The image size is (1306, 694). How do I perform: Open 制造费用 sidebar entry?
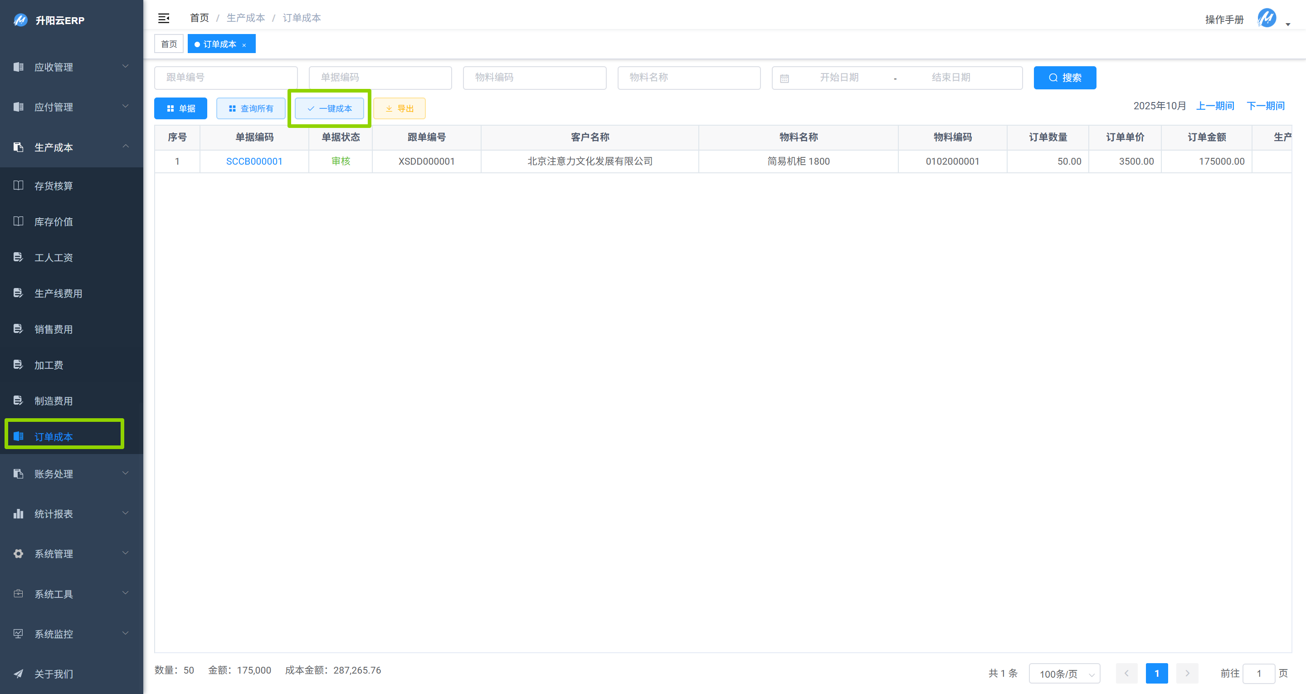[53, 401]
